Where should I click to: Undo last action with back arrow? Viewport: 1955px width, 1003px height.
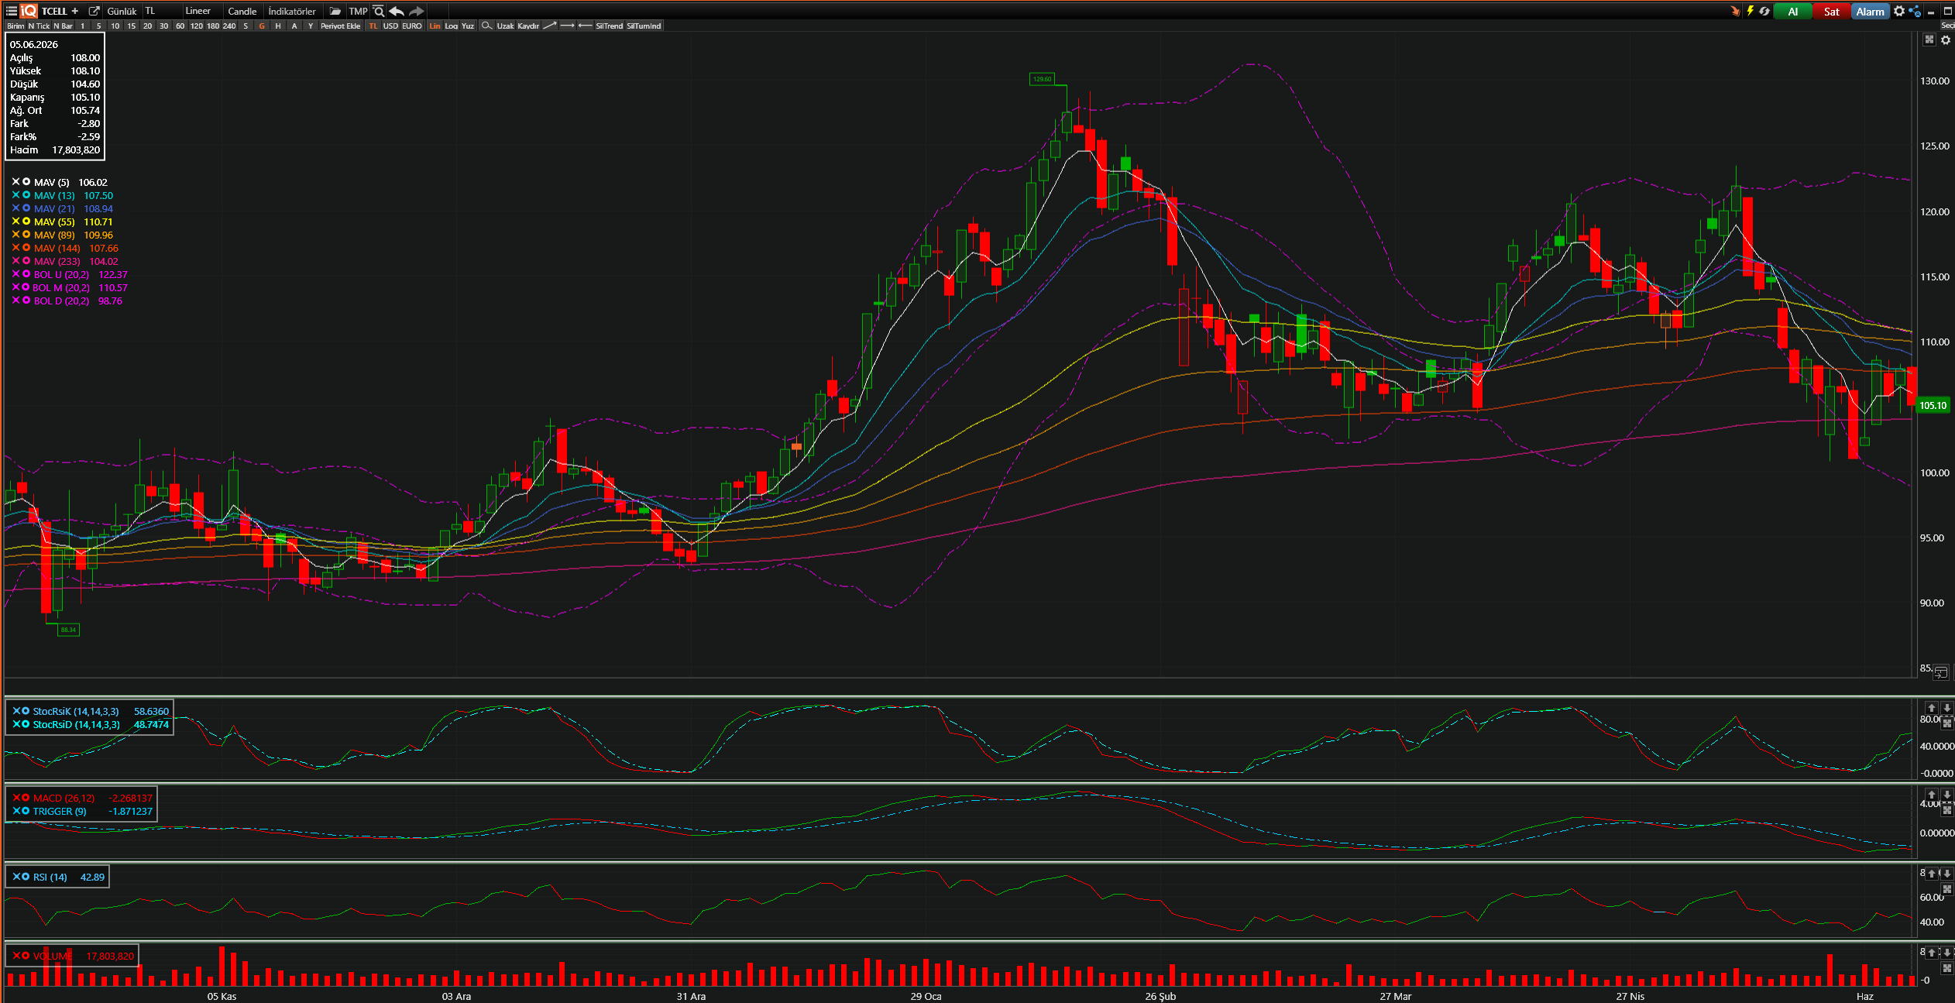pos(397,11)
